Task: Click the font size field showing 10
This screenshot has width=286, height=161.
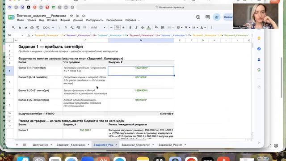Action: 117,28
